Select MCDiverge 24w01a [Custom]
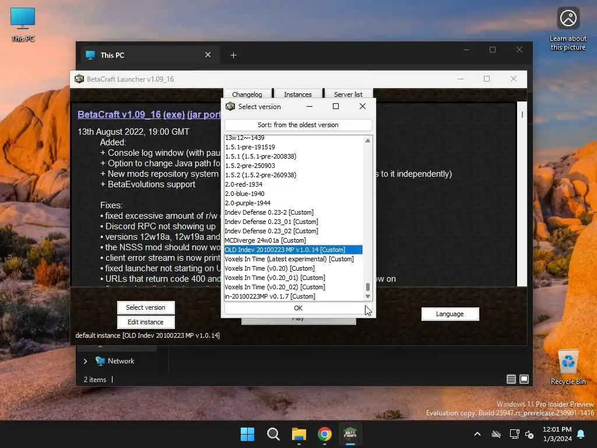Image resolution: width=597 pixels, height=448 pixels. click(x=293, y=240)
